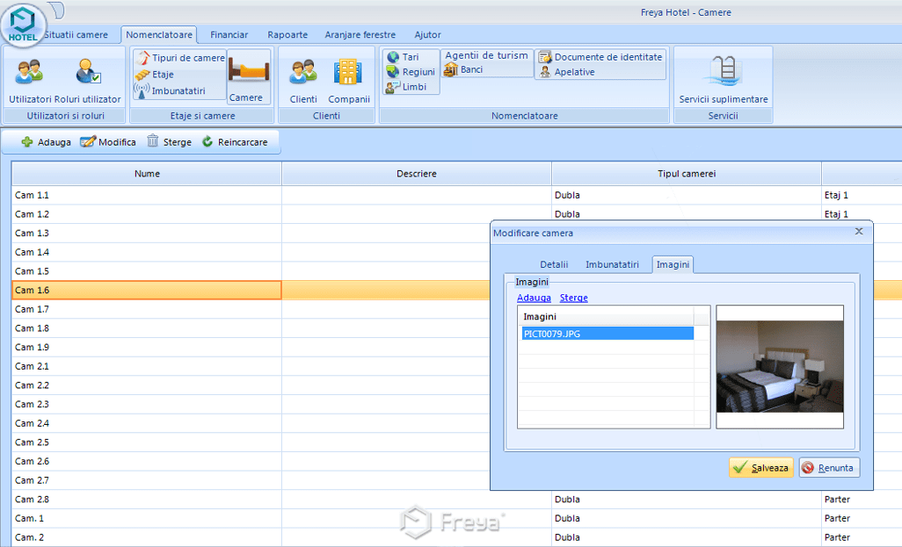Switch to Rapoarte ribbon tab
902x547 pixels.
click(287, 35)
